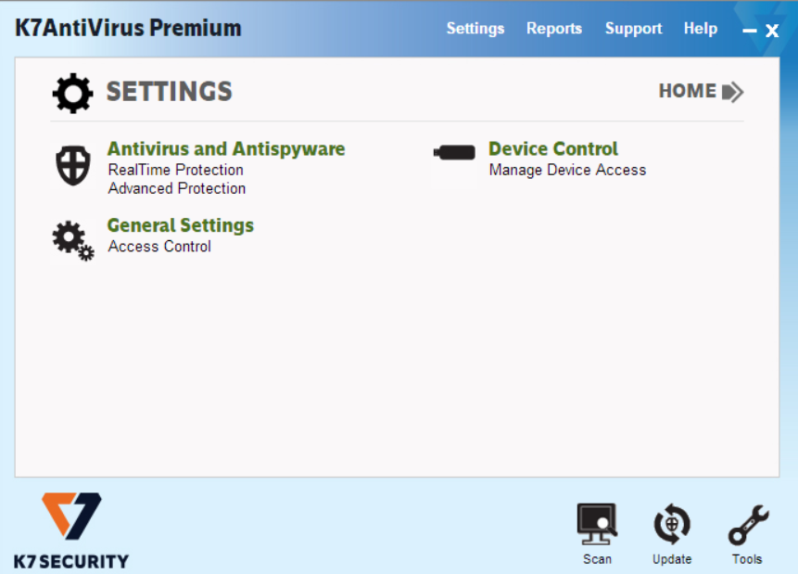Click the K7AntiVirus Premium title text

[x=127, y=28]
